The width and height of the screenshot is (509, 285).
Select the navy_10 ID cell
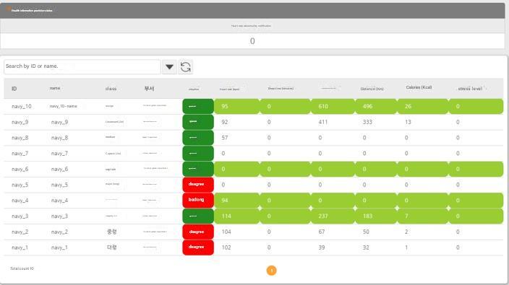tap(22, 106)
